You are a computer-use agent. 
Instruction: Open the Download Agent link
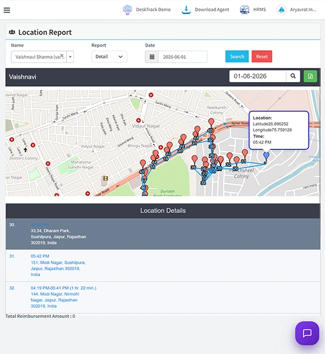[212, 9]
